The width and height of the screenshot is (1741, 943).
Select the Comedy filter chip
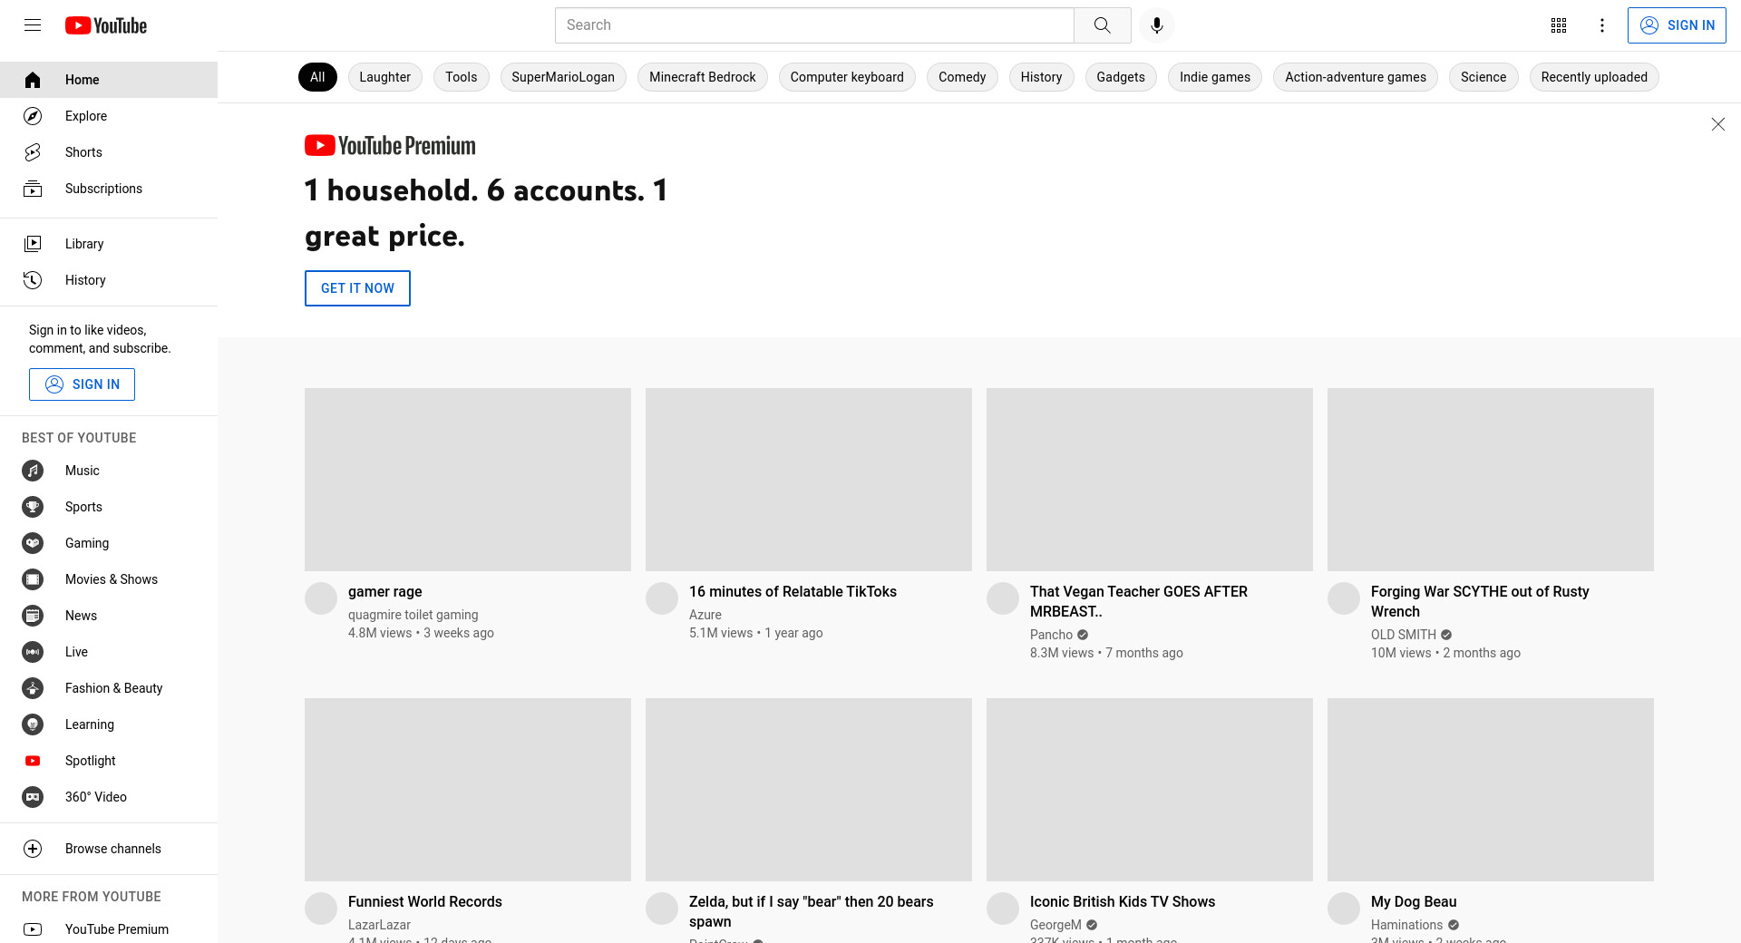coord(962,77)
